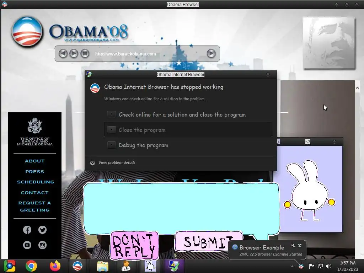Click the info icon in Browser Example balloon
Viewport: 364px width, 273px height.
235,247
